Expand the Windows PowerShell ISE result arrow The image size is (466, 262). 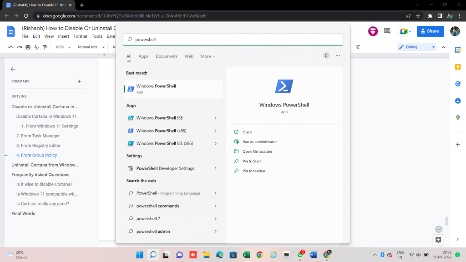[215, 118]
